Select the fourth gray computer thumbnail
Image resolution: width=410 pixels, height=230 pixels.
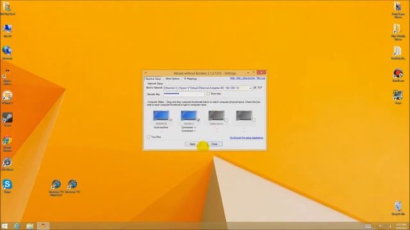click(244, 116)
